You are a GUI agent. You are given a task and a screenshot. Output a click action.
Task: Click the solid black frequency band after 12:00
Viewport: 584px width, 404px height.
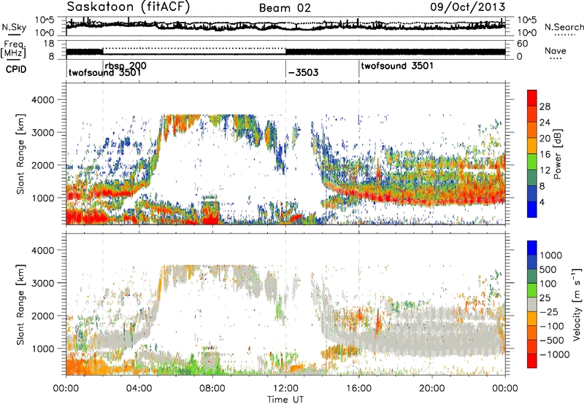coord(395,52)
